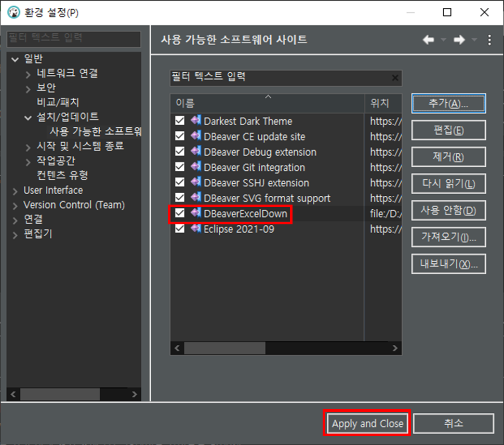Expand 시작 및 시스템 종료 node
This screenshot has height=445, width=504.
tap(28, 147)
